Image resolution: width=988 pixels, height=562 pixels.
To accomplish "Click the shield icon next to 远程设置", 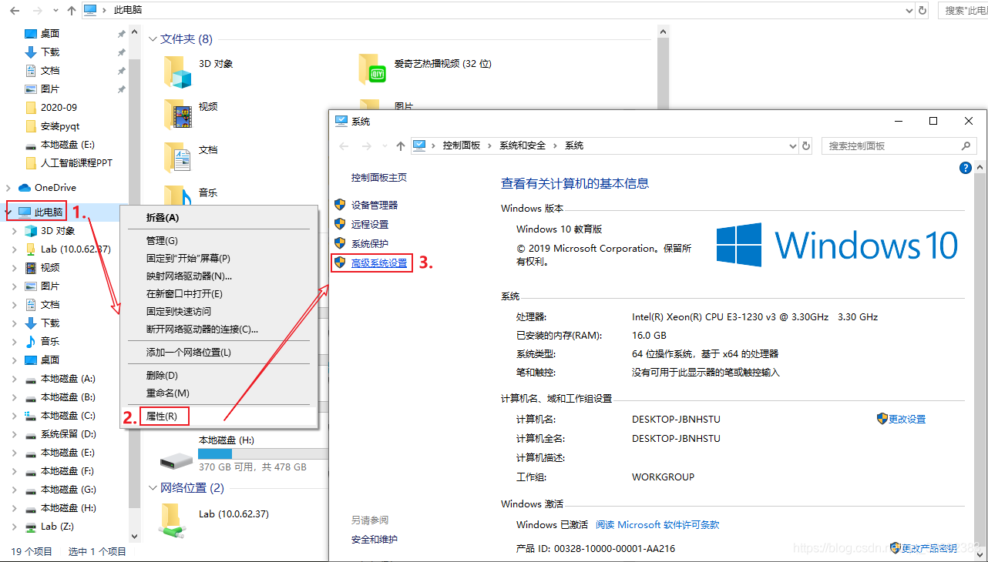I will coord(340,224).
